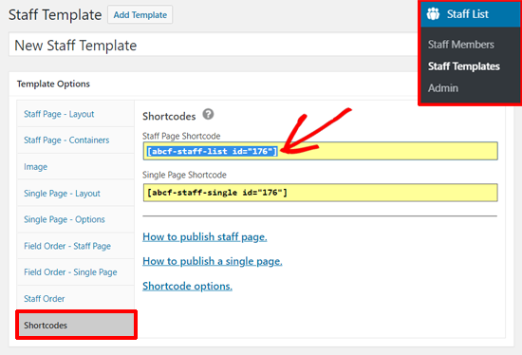The image size is (522, 355).
Task: Open the Admin submenu item
Action: pos(443,88)
